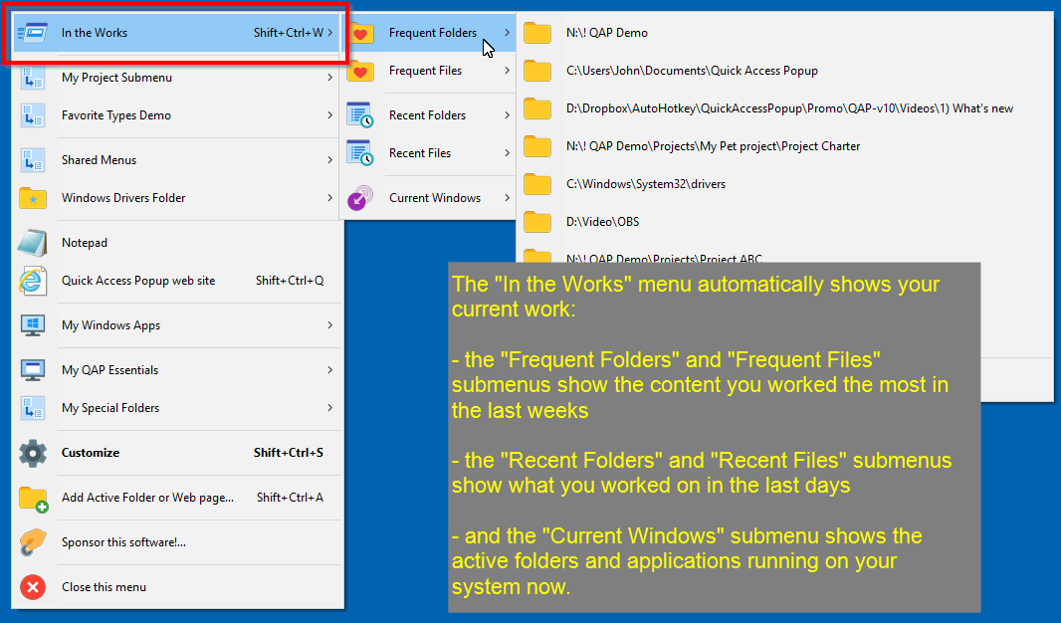Expand the My Project Submenu arrow
The height and width of the screenshot is (623, 1061).
[330, 78]
